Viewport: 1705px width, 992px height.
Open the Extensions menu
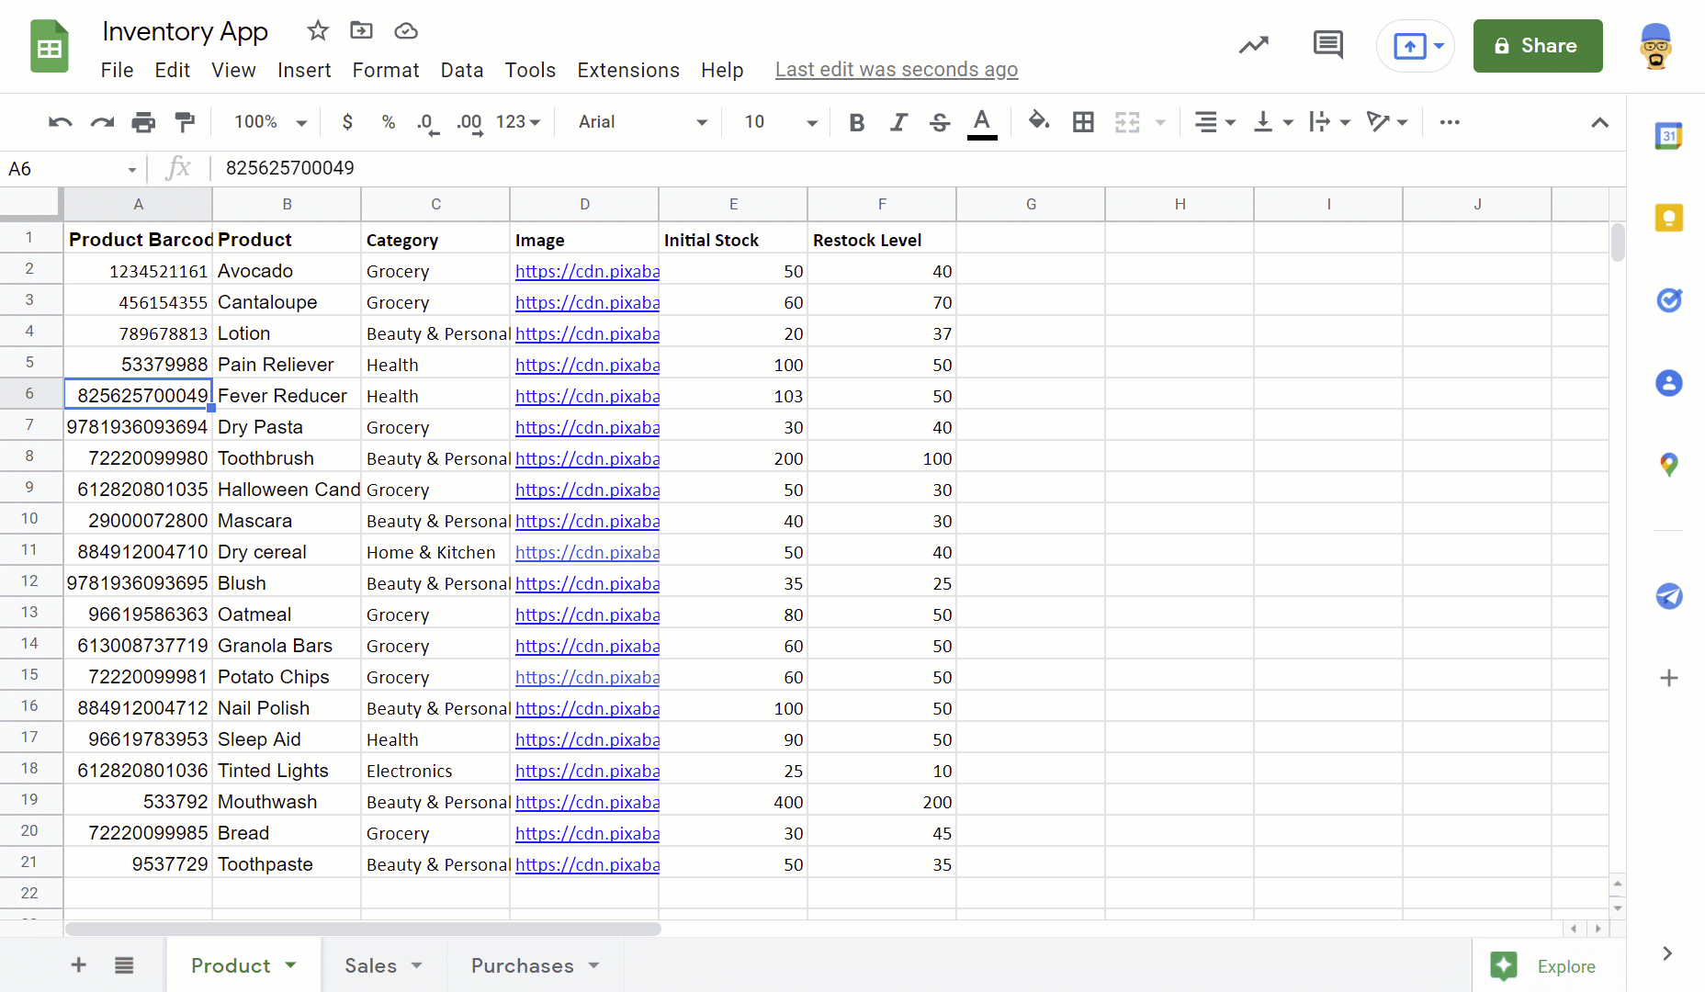coord(628,70)
